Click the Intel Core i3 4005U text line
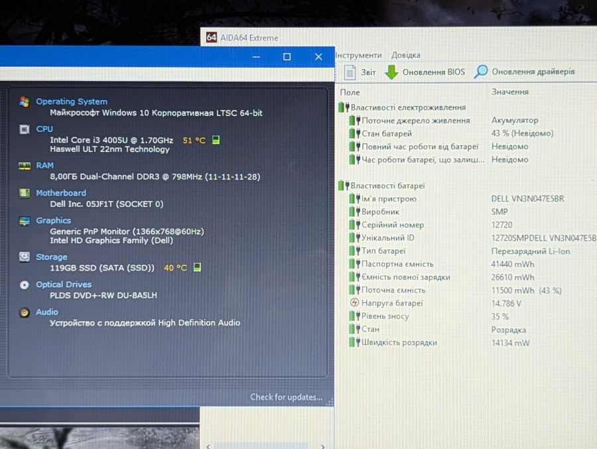This screenshot has width=597, height=449. [111, 140]
